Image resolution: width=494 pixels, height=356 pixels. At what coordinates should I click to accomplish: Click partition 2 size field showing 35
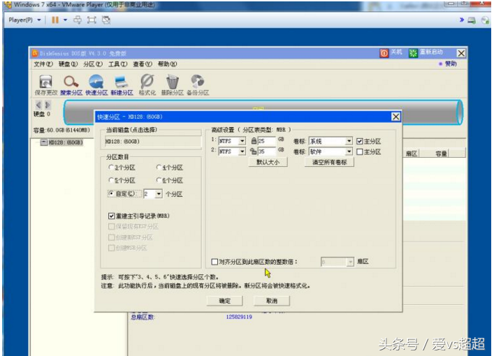click(266, 151)
